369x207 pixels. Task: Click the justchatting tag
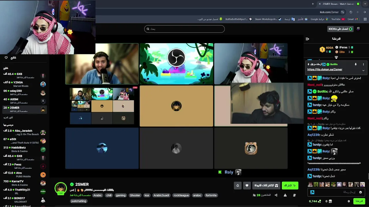(x=79, y=201)
